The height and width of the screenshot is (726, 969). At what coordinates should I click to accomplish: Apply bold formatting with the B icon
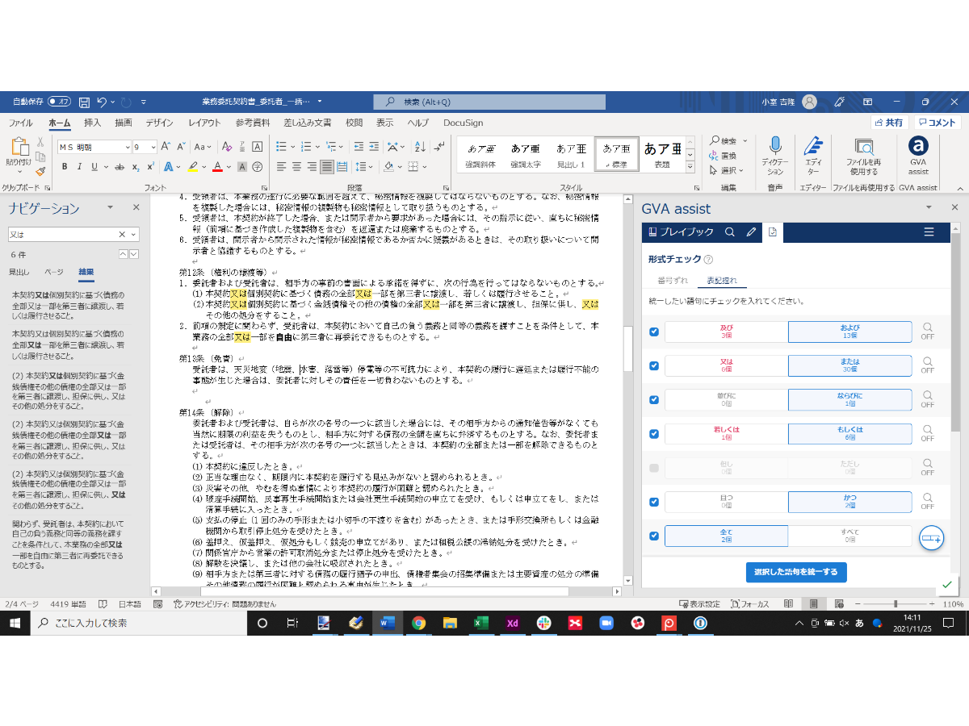65,167
